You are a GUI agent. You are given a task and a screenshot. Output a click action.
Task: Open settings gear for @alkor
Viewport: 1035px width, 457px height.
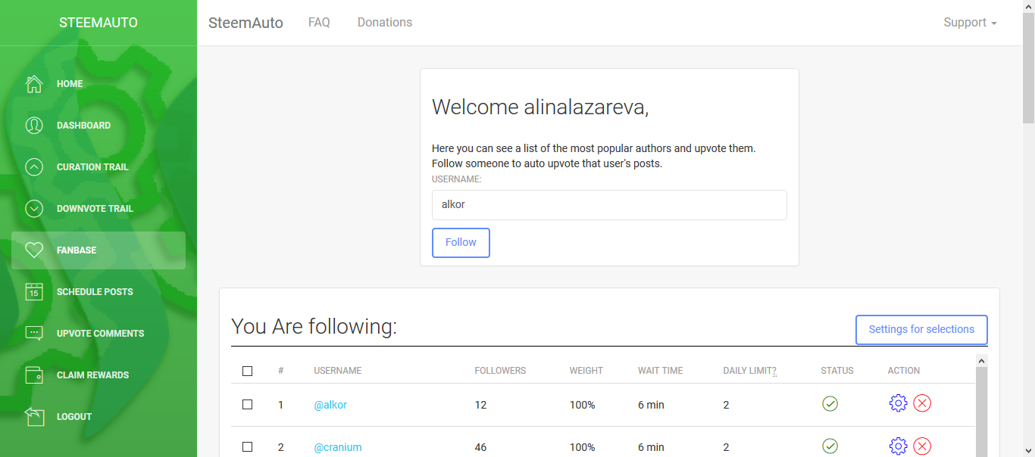[x=898, y=403]
